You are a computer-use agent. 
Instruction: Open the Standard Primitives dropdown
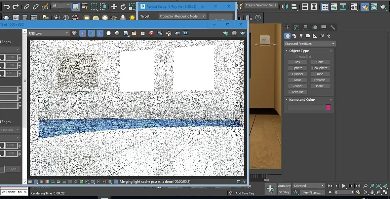pos(310,44)
